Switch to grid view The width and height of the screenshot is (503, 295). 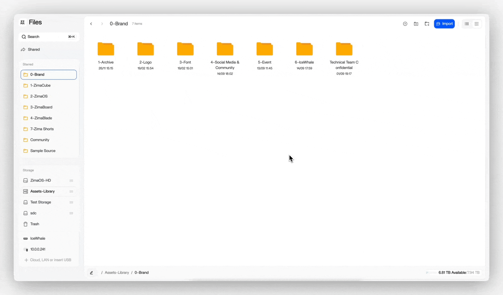476,24
